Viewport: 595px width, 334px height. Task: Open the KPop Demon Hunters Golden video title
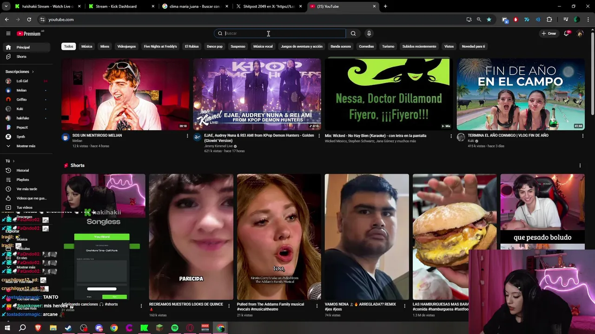pos(259,138)
